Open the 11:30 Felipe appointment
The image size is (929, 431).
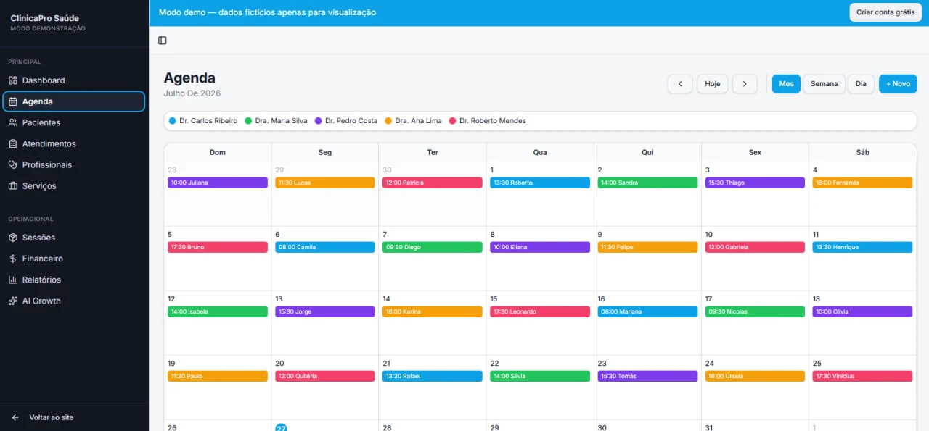coord(647,247)
